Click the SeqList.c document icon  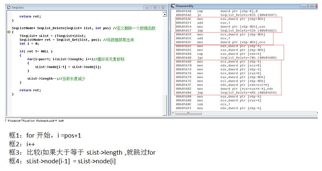(9, 8)
